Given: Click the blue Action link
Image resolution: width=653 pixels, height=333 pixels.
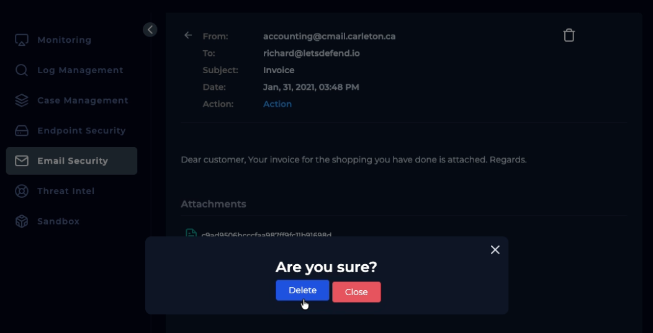Looking at the screenshot, I should coord(277,104).
